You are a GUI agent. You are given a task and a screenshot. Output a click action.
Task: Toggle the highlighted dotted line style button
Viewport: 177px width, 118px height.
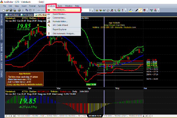tap(140, 10)
